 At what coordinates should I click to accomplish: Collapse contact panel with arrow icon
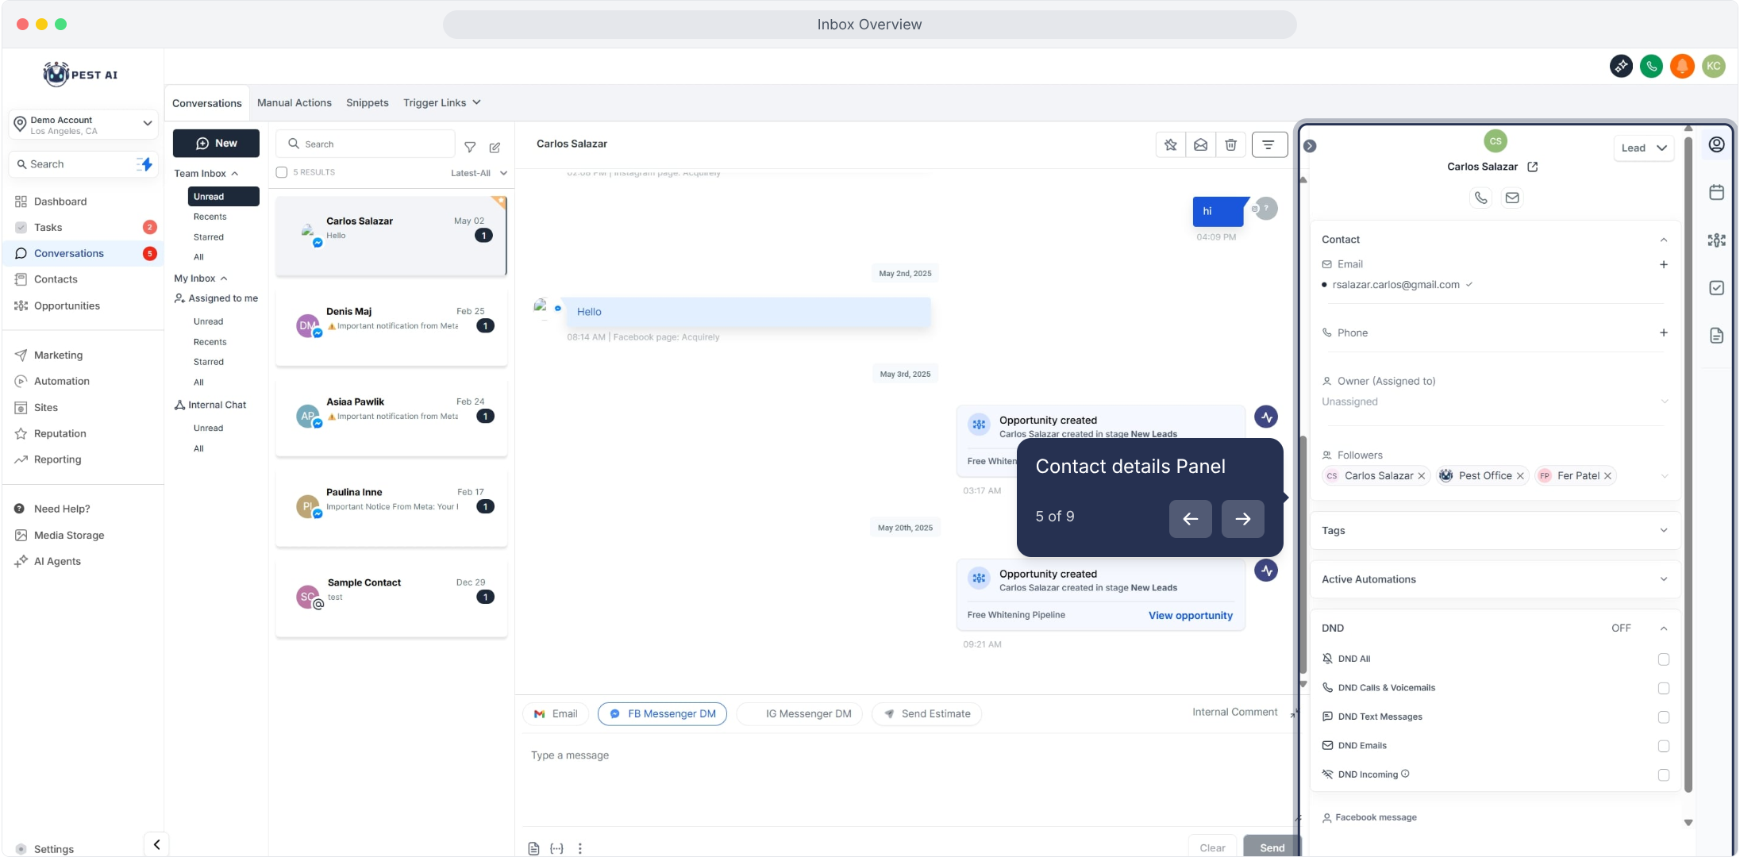[1310, 146]
